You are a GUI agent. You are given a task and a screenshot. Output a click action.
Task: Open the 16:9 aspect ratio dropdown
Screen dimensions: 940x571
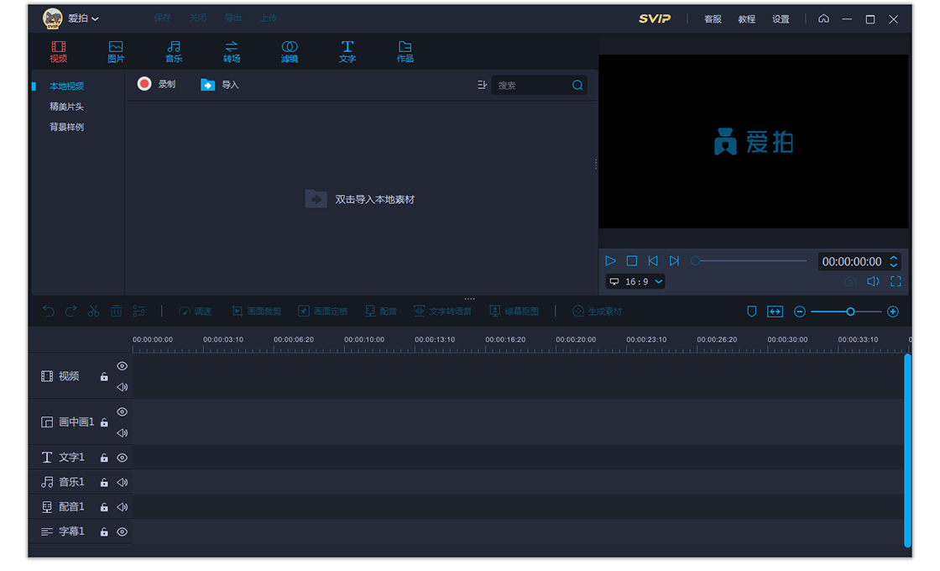(x=635, y=282)
